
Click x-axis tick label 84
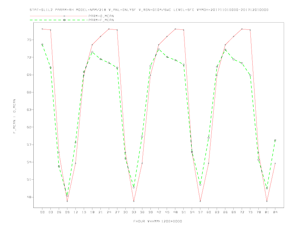pyautogui.click(x=275, y=212)
